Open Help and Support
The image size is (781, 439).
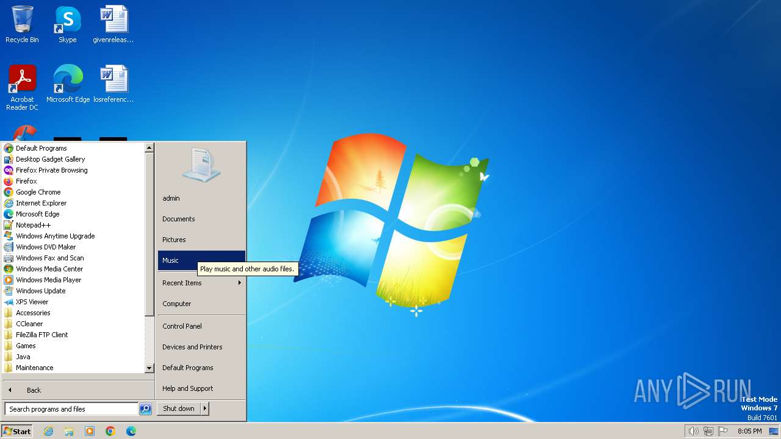(x=201, y=388)
